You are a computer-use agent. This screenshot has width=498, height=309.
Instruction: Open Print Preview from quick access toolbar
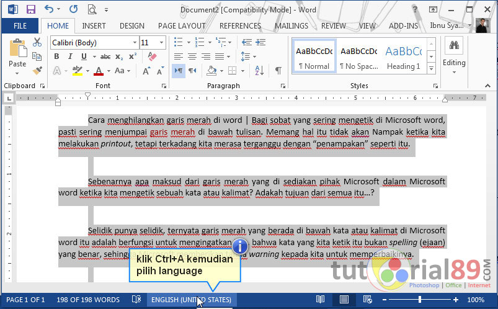92,9
